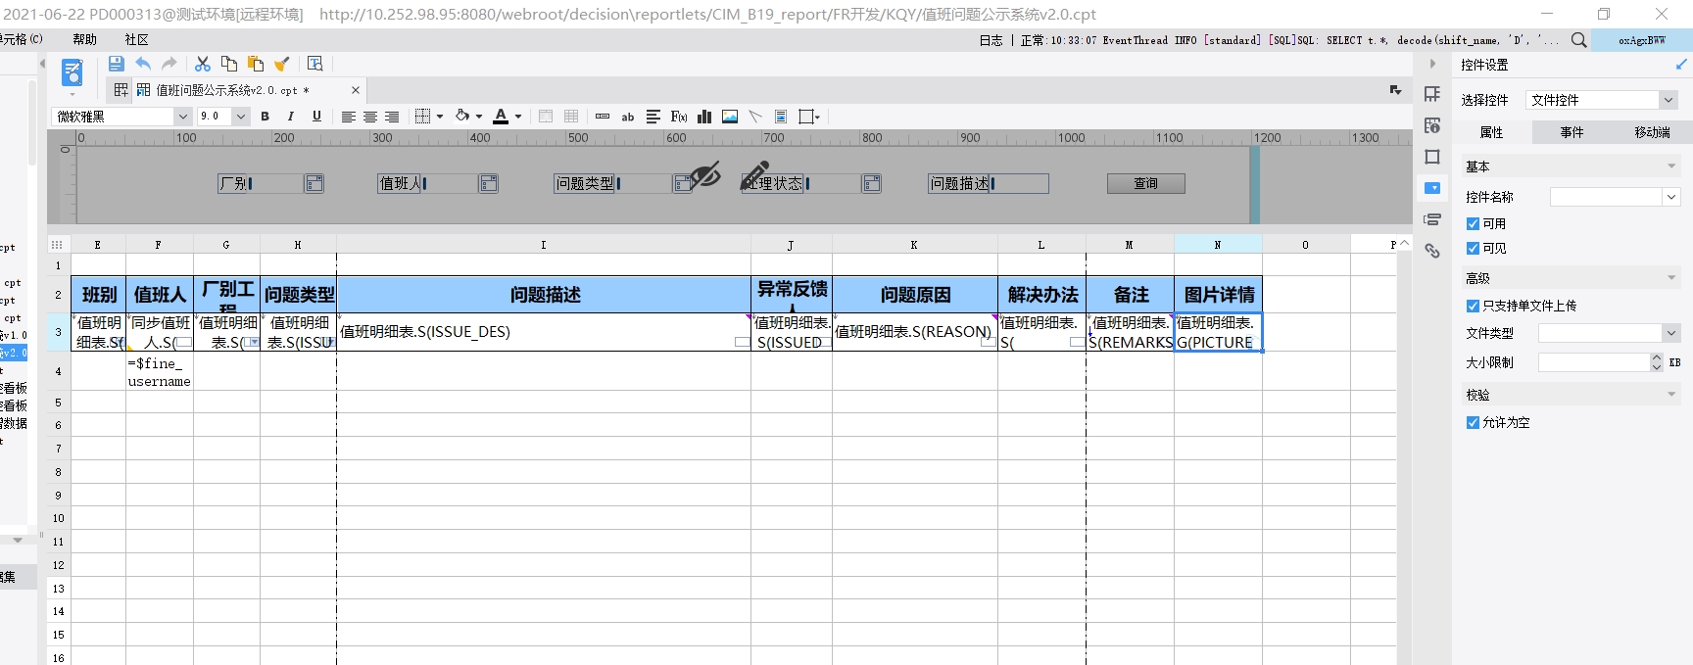Align cell text to the right
This screenshot has height=665, width=1693.
(392, 117)
